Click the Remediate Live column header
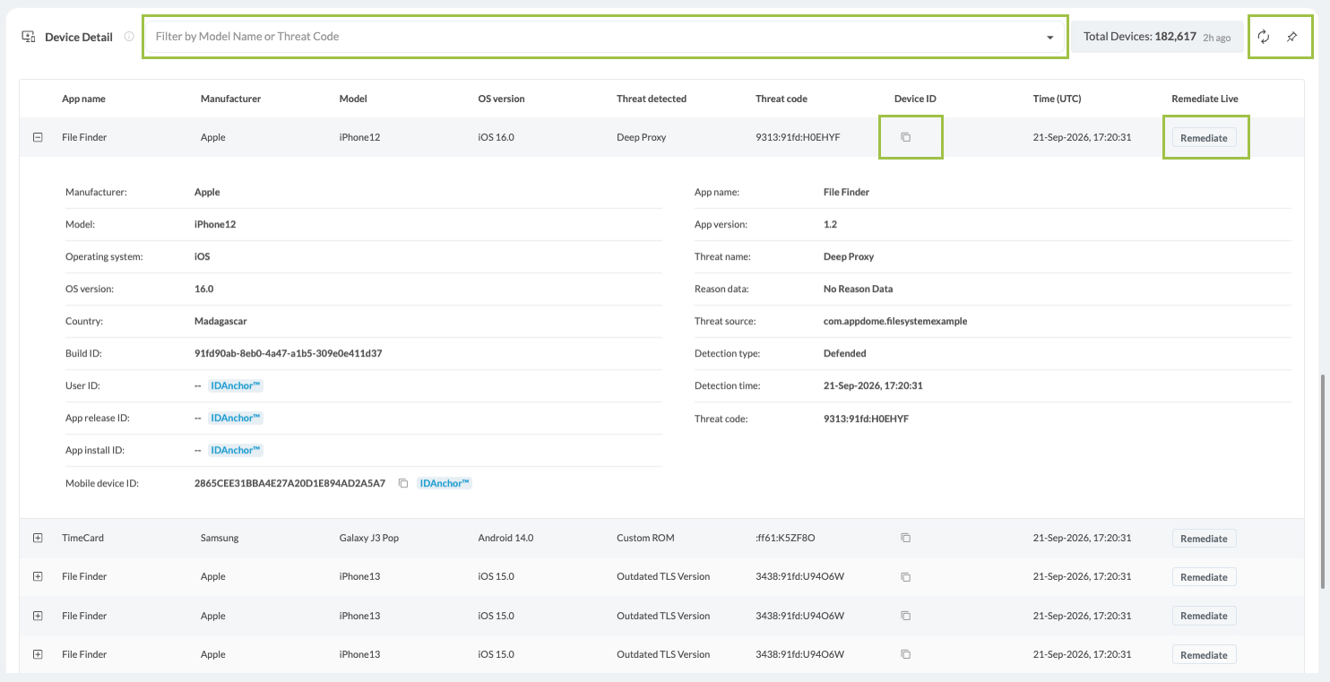 coord(1205,99)
